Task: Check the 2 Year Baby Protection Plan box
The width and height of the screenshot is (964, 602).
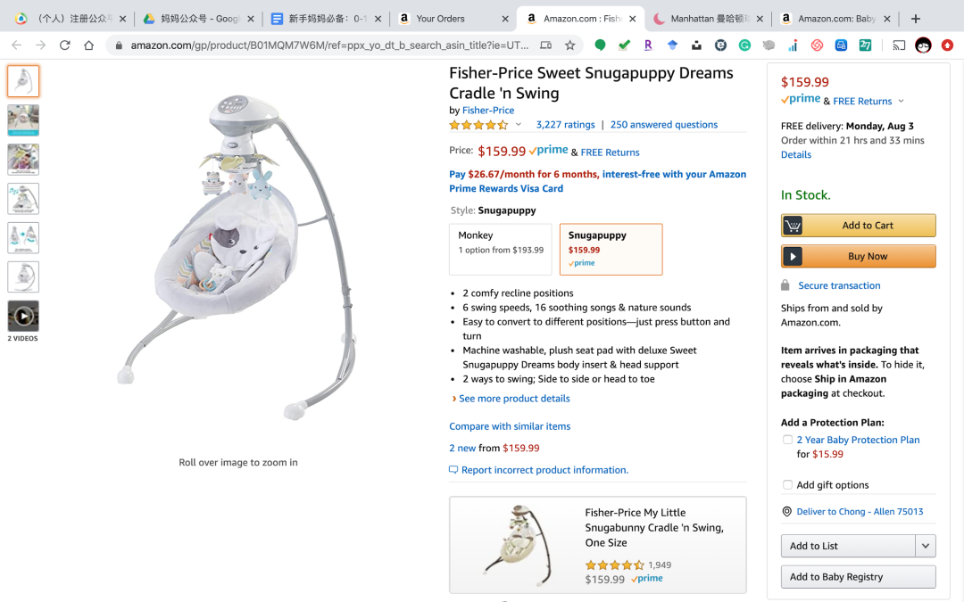Action: point(787,440)
